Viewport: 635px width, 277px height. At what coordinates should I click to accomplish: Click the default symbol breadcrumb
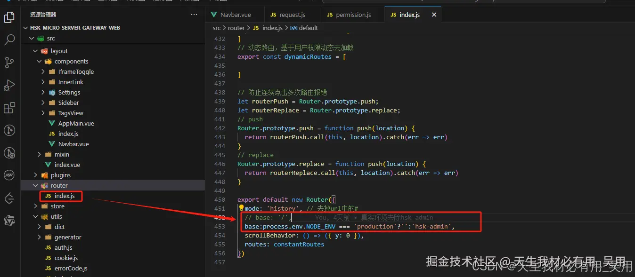pyautogui.click(x=304, y=28)
